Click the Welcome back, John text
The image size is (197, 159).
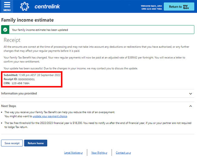[151, 6]
